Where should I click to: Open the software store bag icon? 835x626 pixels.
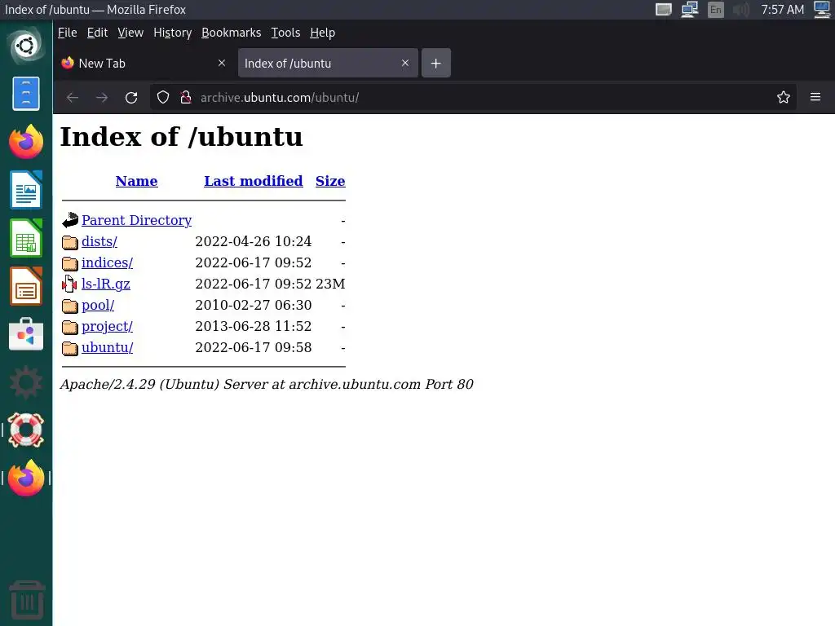(x=25, y=334)
